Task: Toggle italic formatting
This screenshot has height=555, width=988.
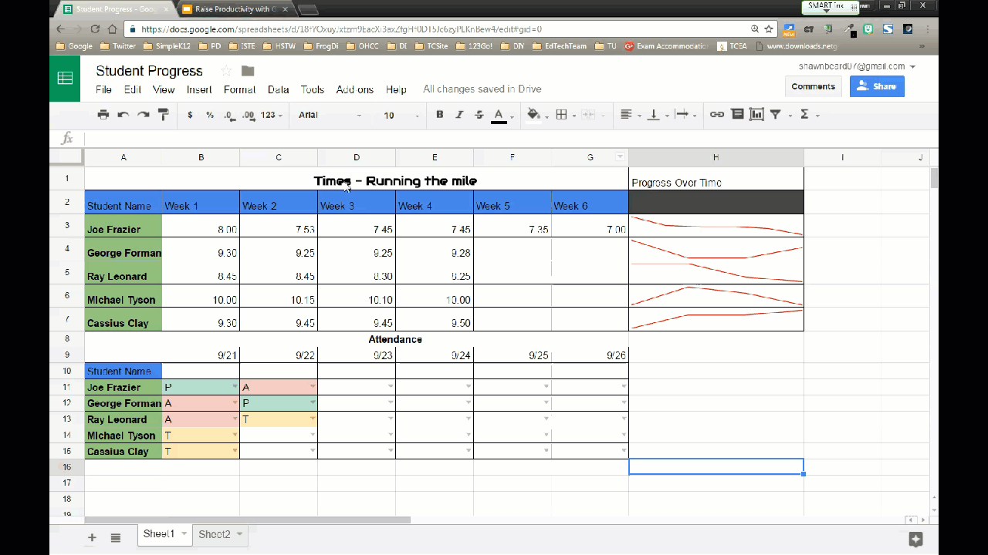Action: (459, 115)
